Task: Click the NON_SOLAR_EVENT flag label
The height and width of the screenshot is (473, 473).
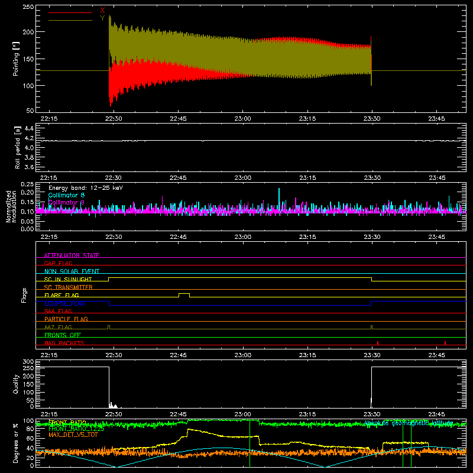Action: click(x=72, y=271)
